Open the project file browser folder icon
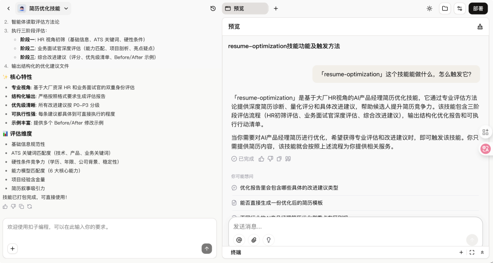 pos(445,8)
